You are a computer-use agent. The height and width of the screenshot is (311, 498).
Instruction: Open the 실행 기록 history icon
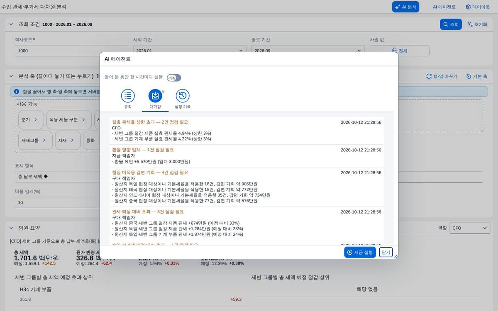183,96
